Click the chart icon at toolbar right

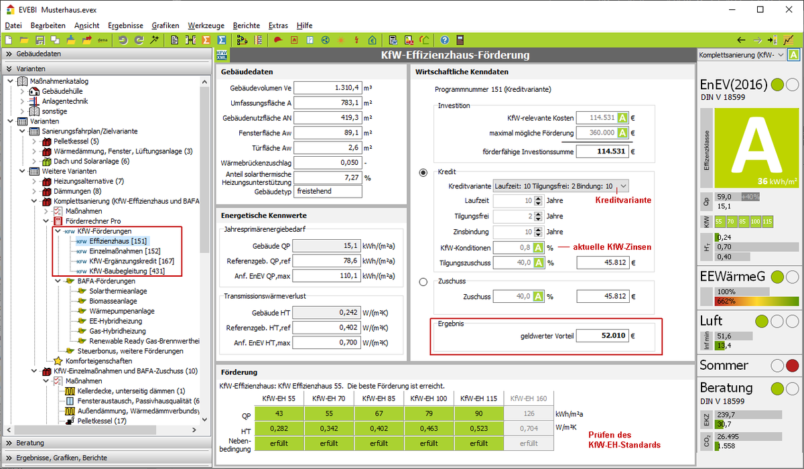click(788, 40)
